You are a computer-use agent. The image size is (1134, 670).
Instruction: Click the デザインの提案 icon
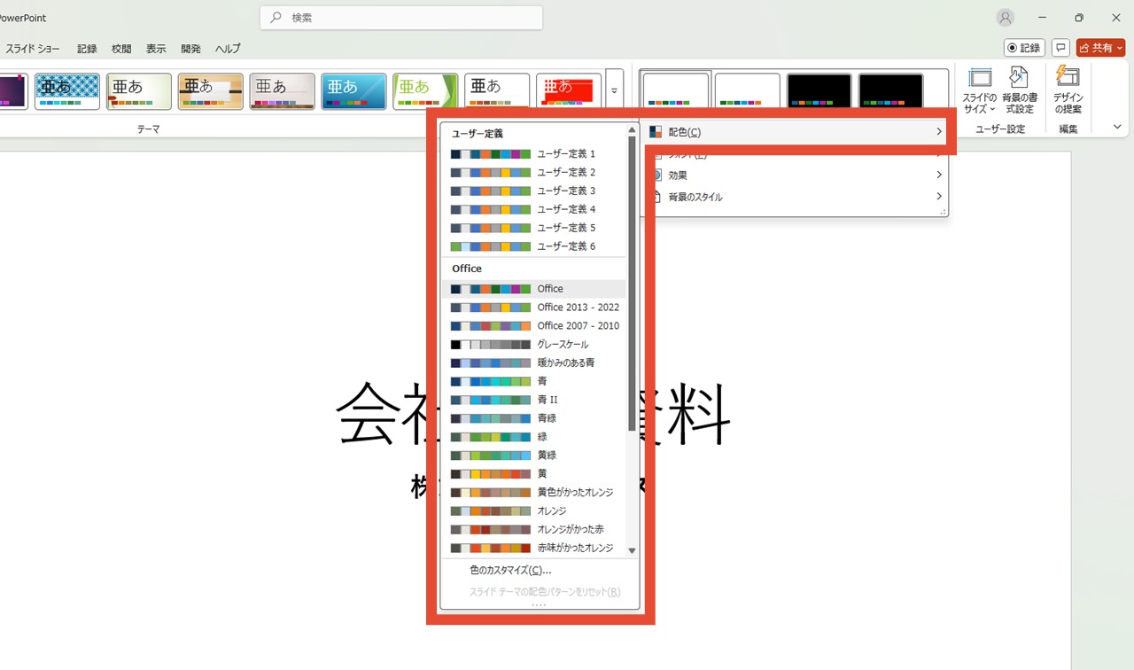point(1068,90)
